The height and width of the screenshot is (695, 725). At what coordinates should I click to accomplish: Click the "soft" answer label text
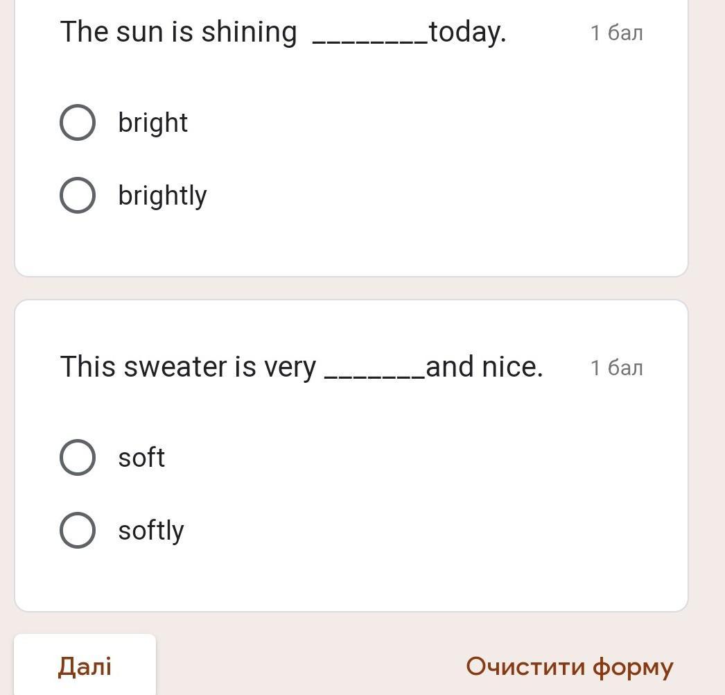pos(141,458)
